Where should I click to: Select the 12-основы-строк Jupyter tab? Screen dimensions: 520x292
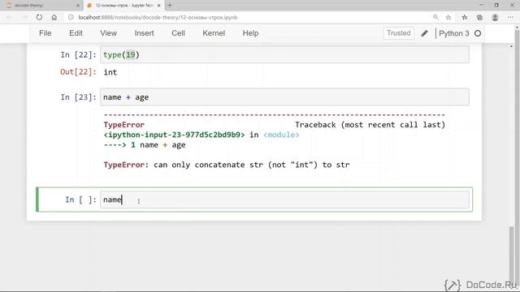pos(123,6)
